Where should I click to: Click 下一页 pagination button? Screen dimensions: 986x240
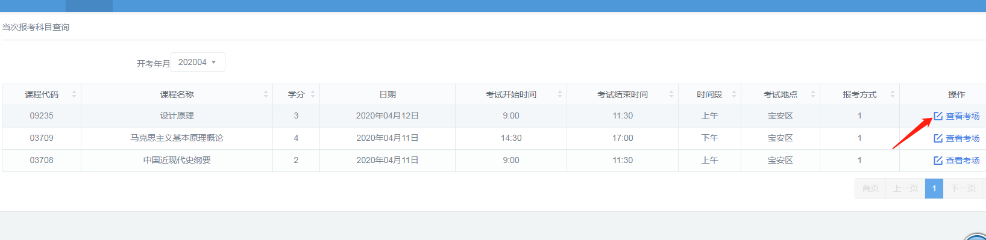point(963,188)
